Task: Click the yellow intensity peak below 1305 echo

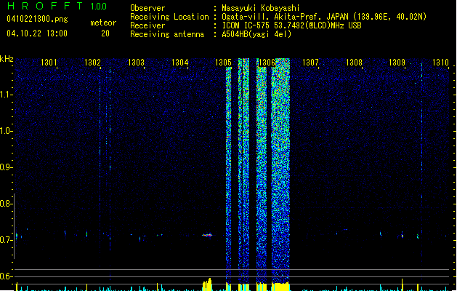Action: [x=207, y=284]
